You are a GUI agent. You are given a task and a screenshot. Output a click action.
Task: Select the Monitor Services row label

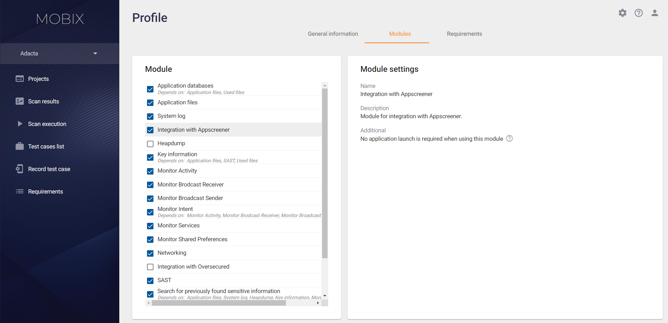pos(179,225)
